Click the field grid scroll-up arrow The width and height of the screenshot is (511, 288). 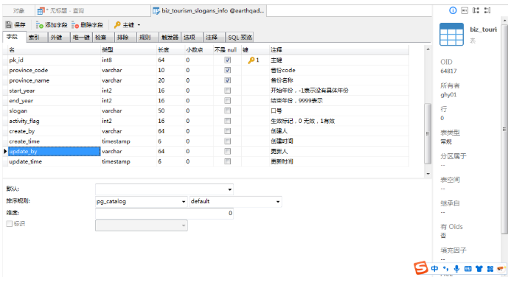(428, 49)
